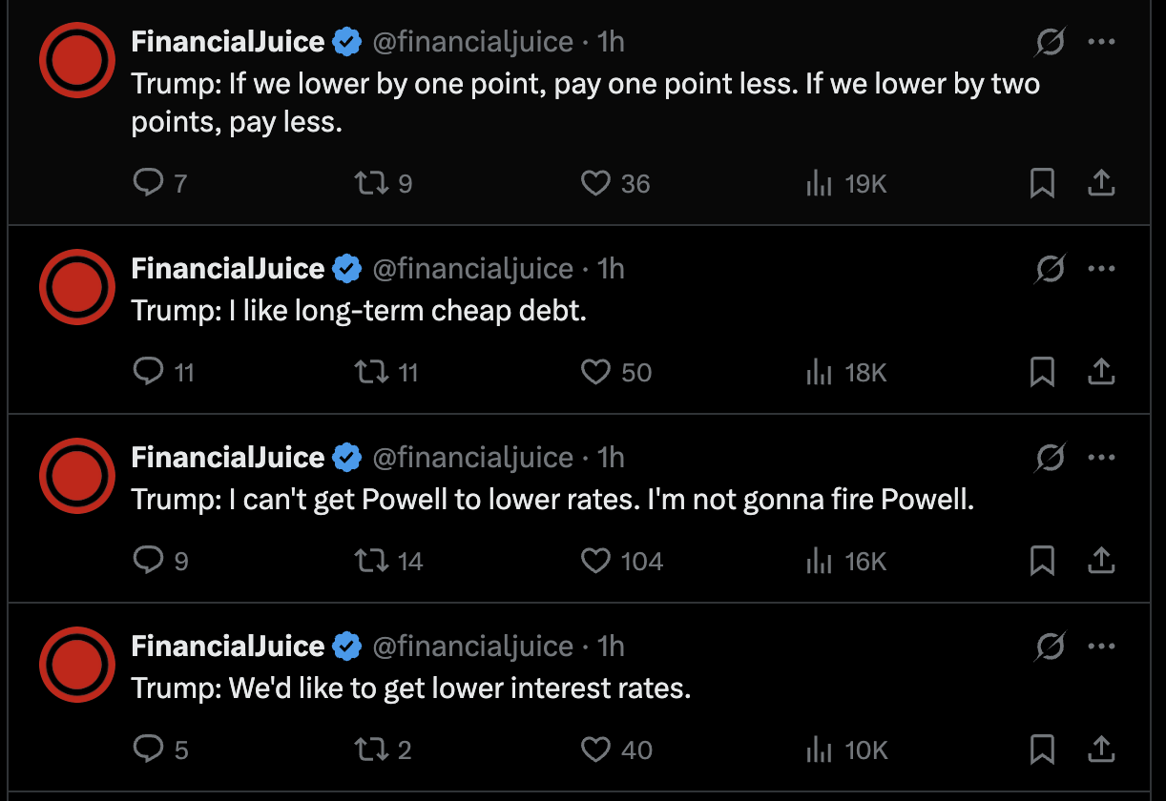Screen dimensions: 1166x801
Task: Share the 'lower interest rates' tweet
Action: 1101,749
